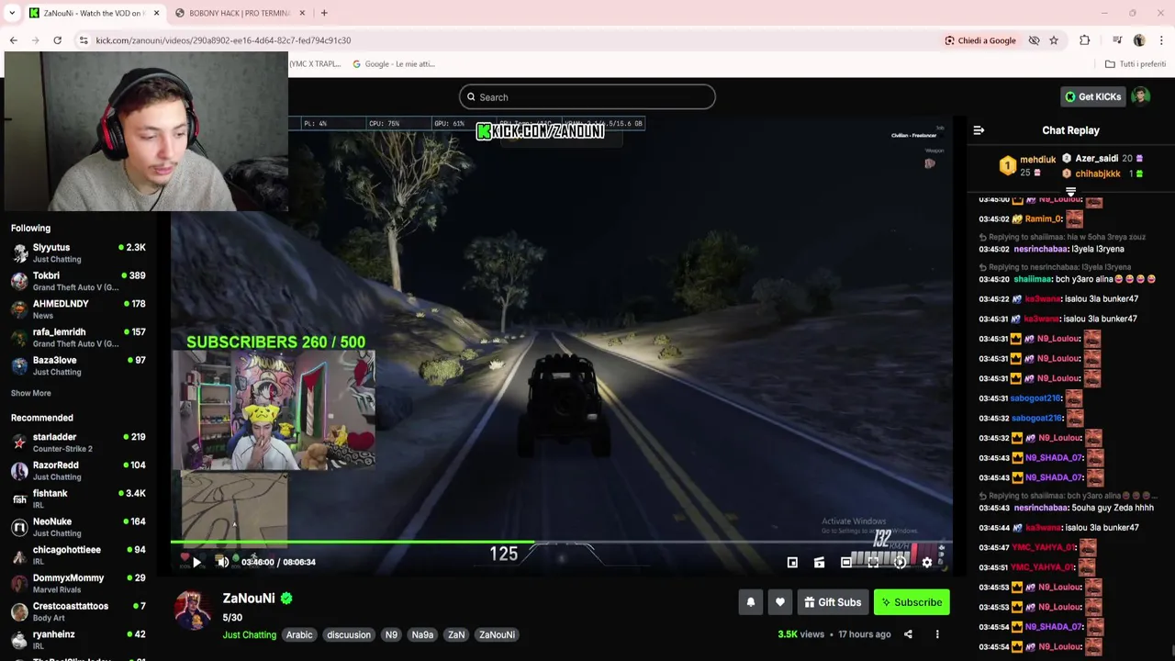1175x661 pixels.
Task: Play the VOD video
Action: click(x=196, y=562)
